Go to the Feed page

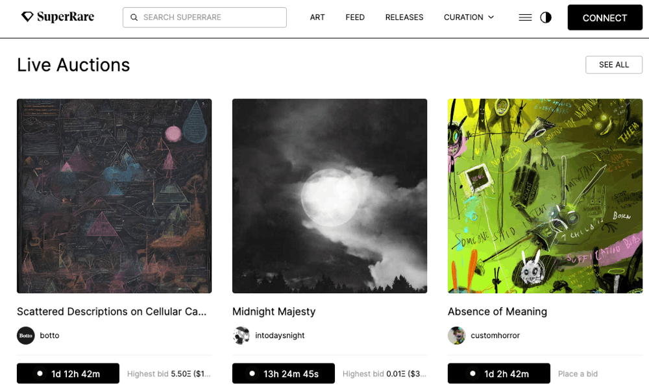(355, 18)
